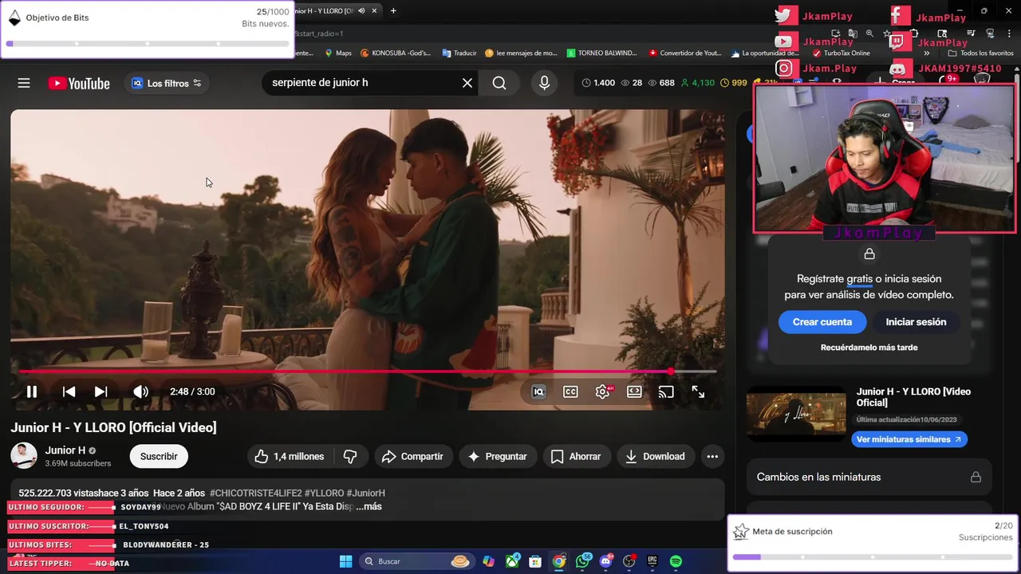This screenshot has height=574, width=1021.
Task: Open Los filtros search filters
Action: pyautogui.click(x=167, y=83)
